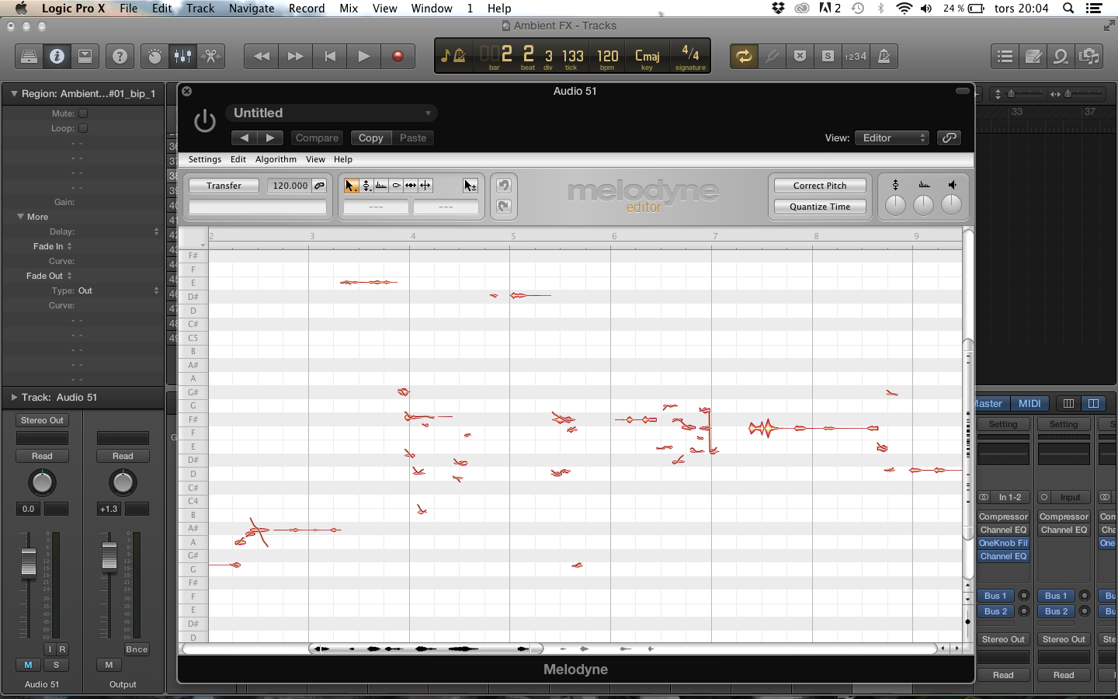Open the Editors scissors button
The width and height of the screenshot is (1118, 699).
point(210,56)
